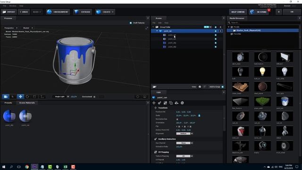Select the yellow light bulb model thumbnail
Viewport: 302px width, 170px height.
click(262, 72)
